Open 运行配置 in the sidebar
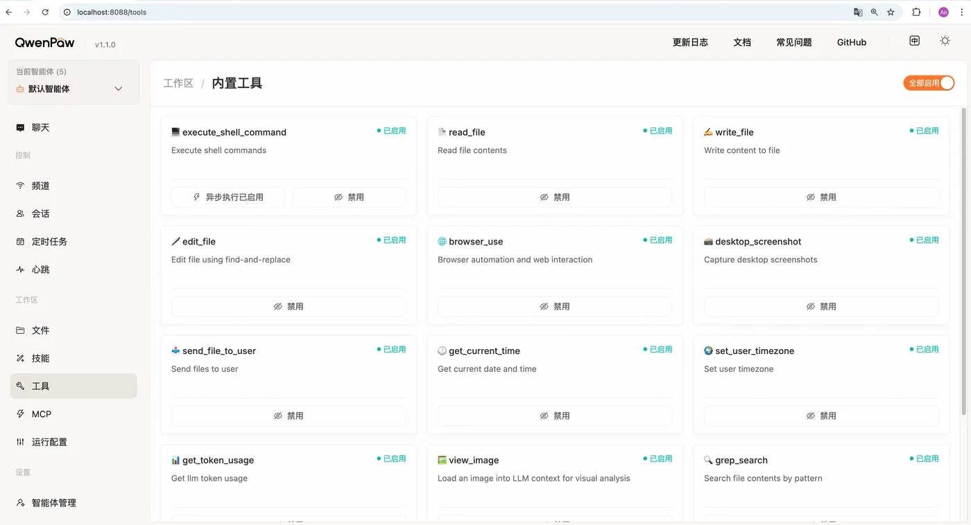The width and height of the screenshot is (971, 525). click(x=74, y=442)
